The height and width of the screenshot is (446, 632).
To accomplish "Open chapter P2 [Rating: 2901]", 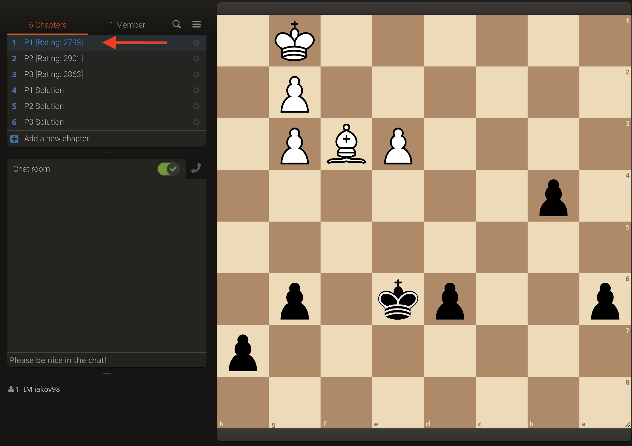I will [54, 59].
